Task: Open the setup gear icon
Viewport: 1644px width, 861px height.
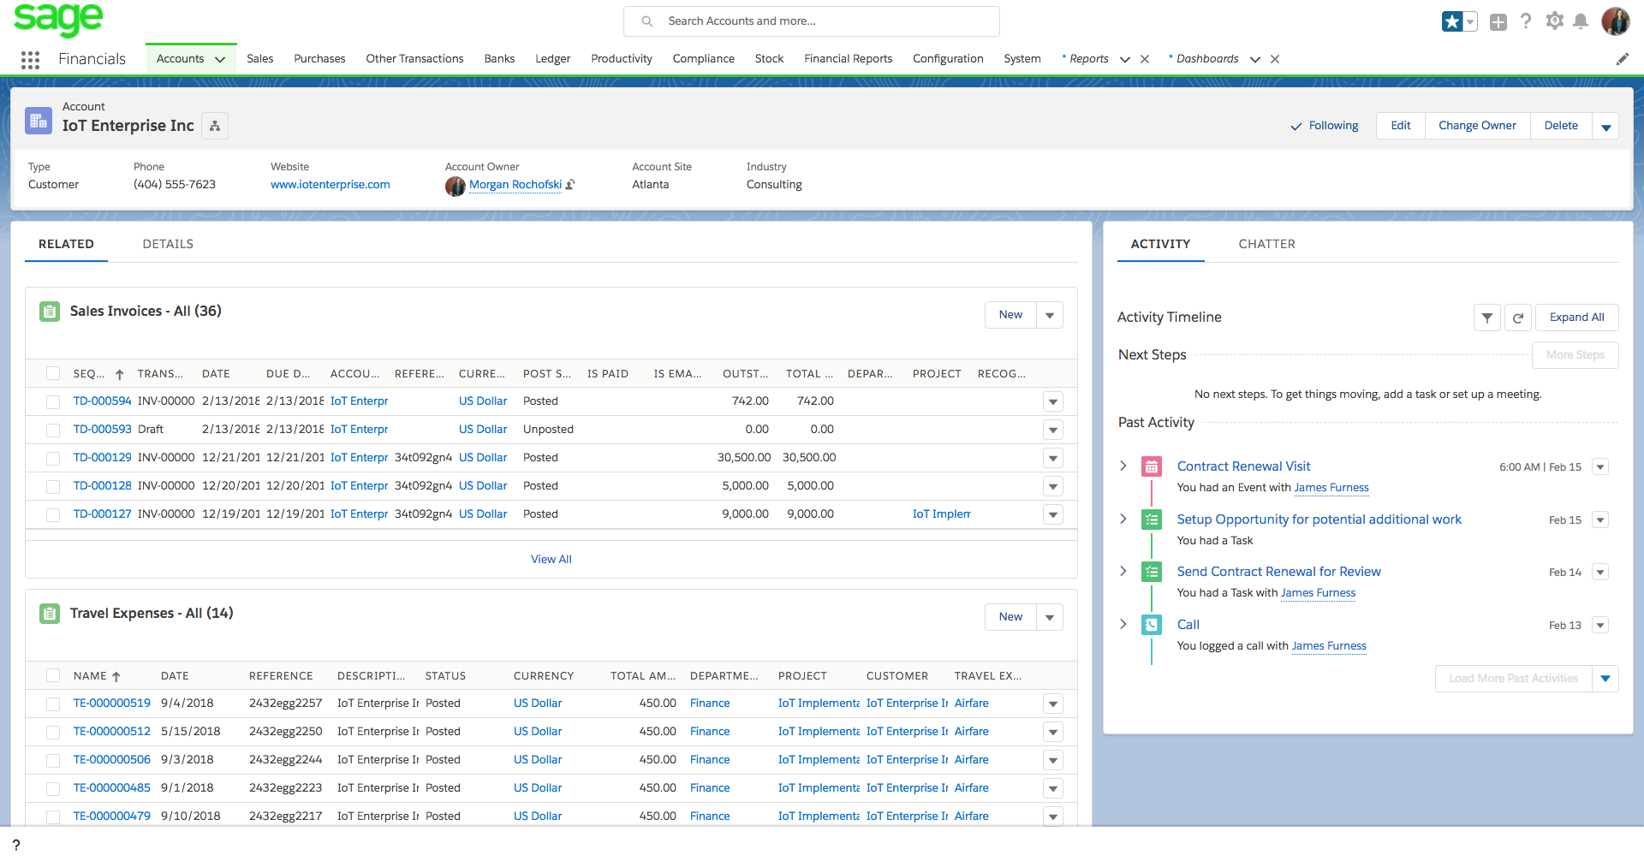Action: tap(1554, 21)
